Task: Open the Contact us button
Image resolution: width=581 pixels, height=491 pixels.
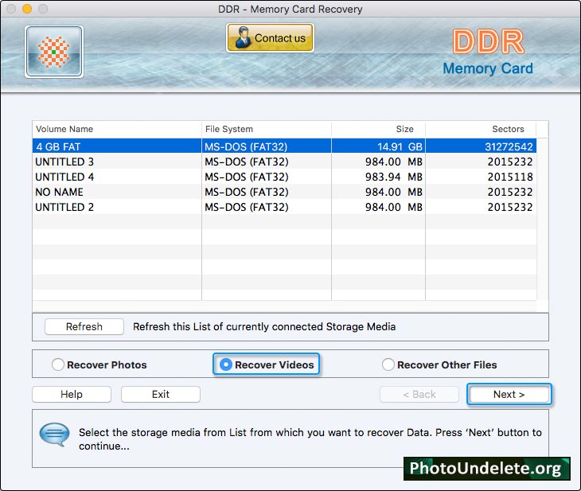Action: (x=270, y=37)
